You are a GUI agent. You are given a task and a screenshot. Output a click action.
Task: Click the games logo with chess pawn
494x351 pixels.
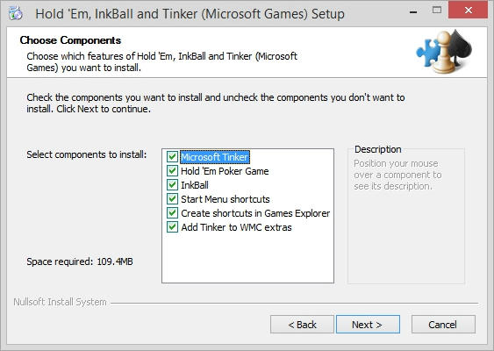444,52
